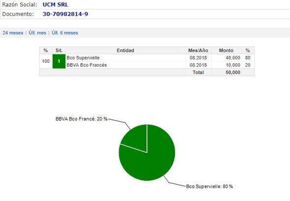The height and width of the screenshot is (201, 290).
Task: Click the Sit. column header
Action: pos(59,51)
